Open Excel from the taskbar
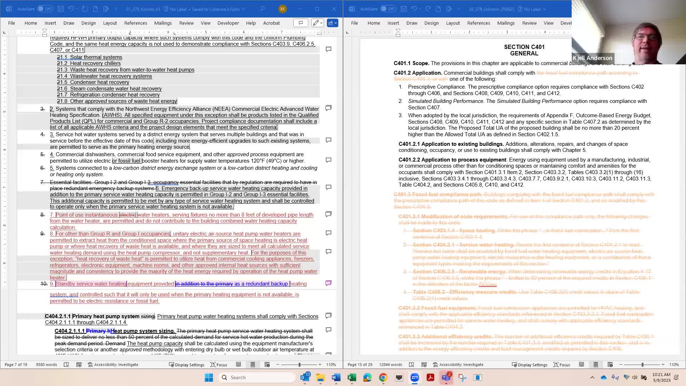The image size is (686, 386). pos(352,377)
